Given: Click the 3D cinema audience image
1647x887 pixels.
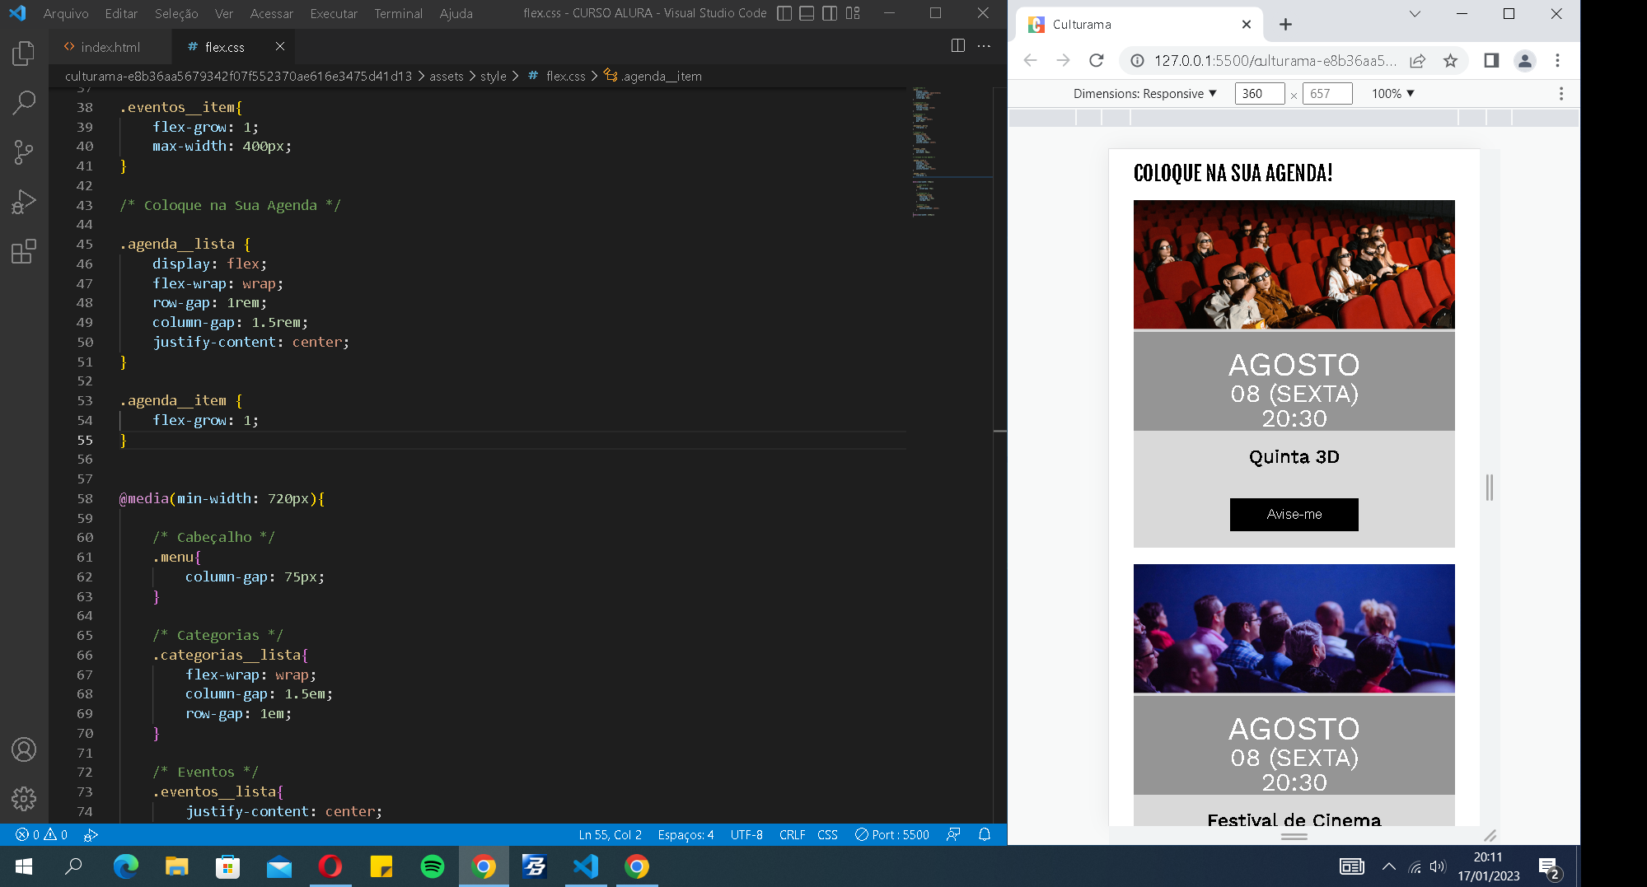Looking at the screenshot, I should pos(1294,264).
